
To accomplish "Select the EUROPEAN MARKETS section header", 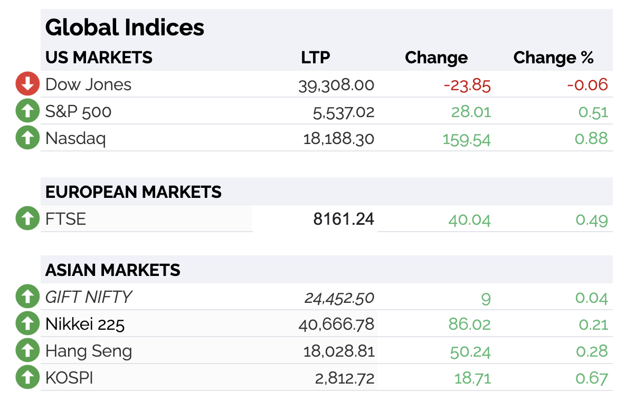I will pyautogui.click(x=134, y=192).
